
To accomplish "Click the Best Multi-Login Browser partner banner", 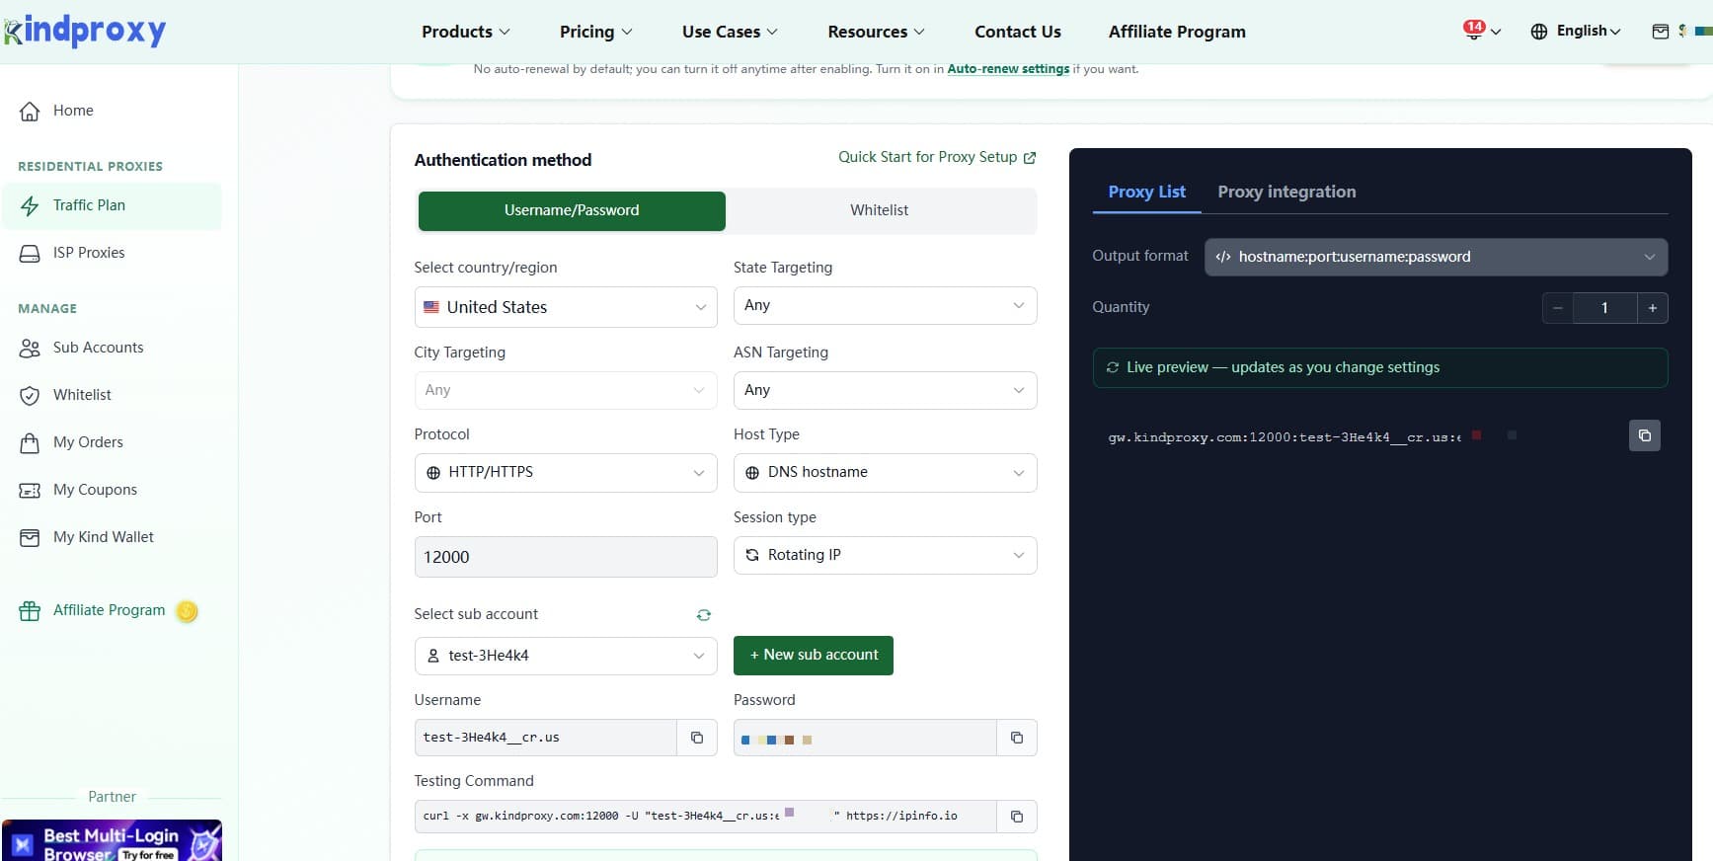I will pos(112,841).
